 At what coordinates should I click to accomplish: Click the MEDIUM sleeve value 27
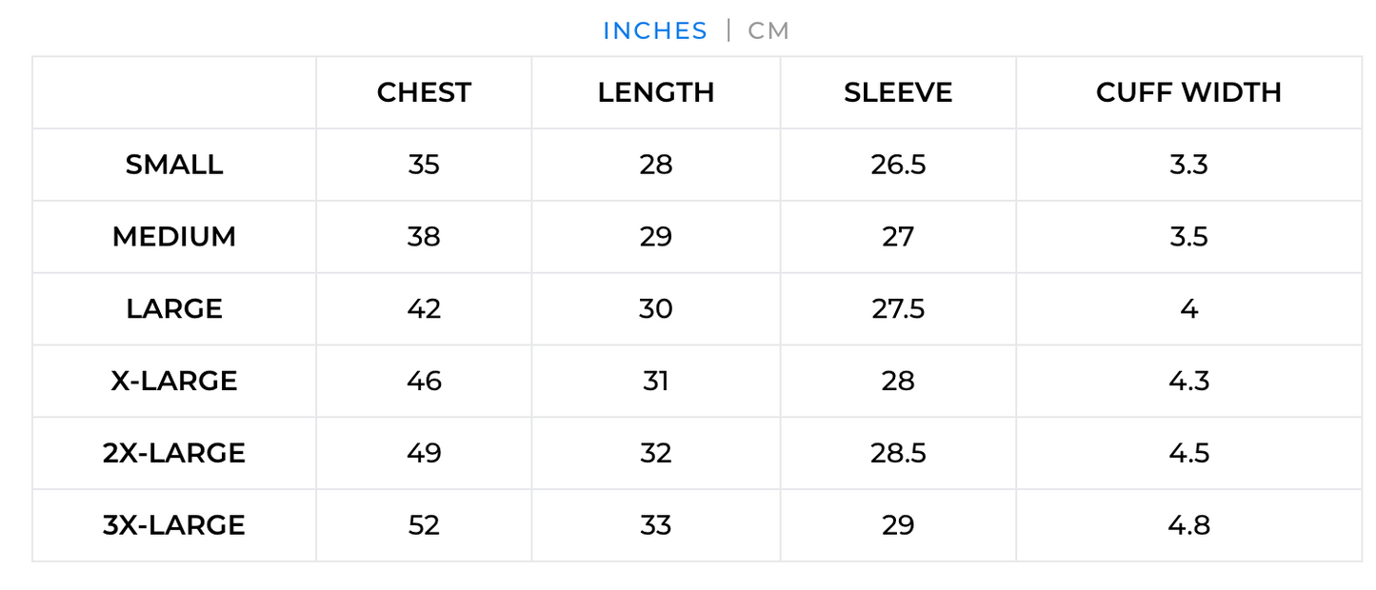pyautogui.click(x=898, y=237)
